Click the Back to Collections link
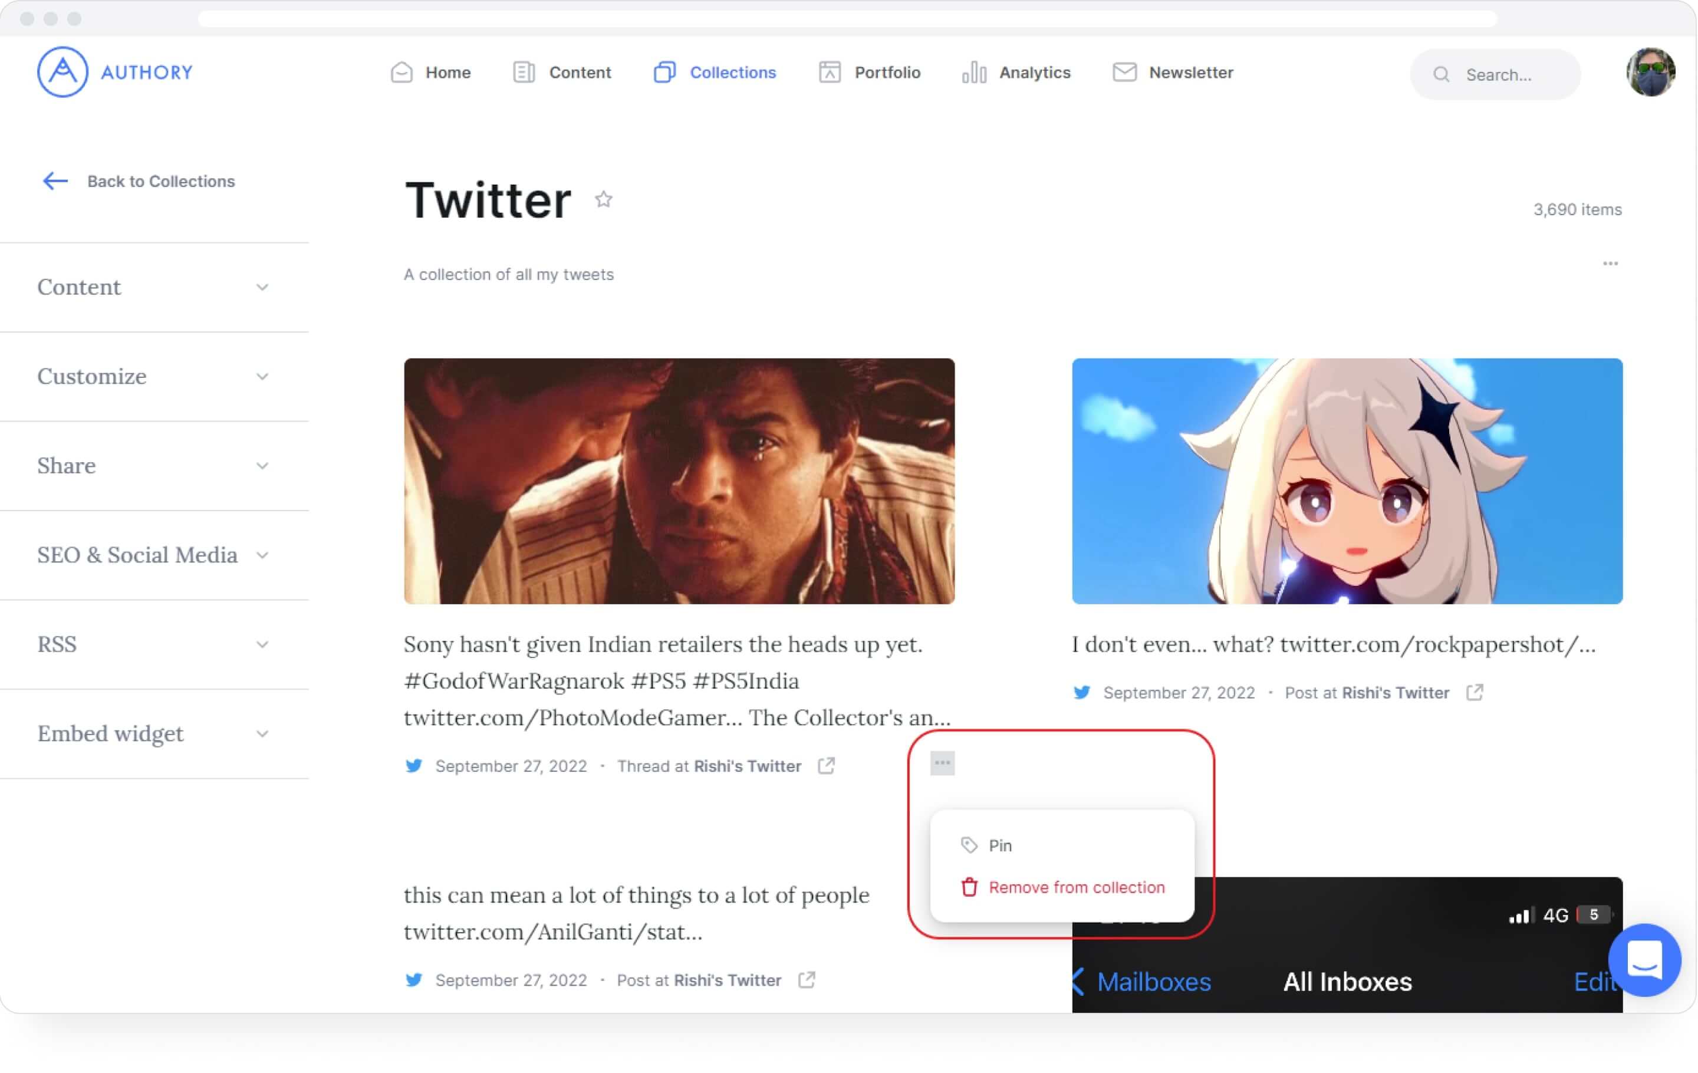The width and height of the screenshot is (1698, 1073). [161, 181]
